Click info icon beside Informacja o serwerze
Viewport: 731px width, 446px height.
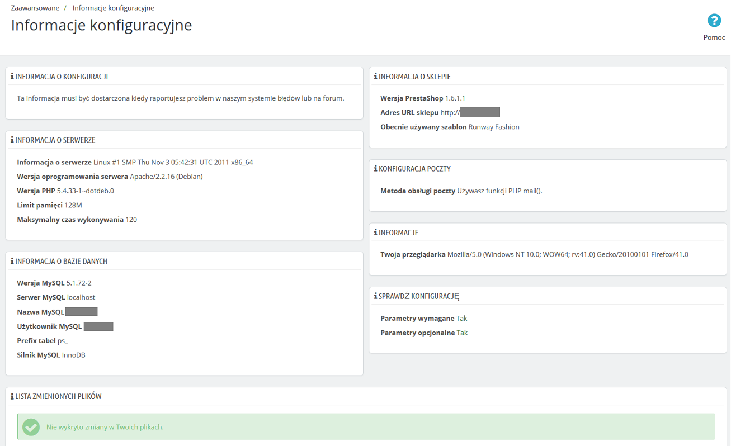pos(12,140)
